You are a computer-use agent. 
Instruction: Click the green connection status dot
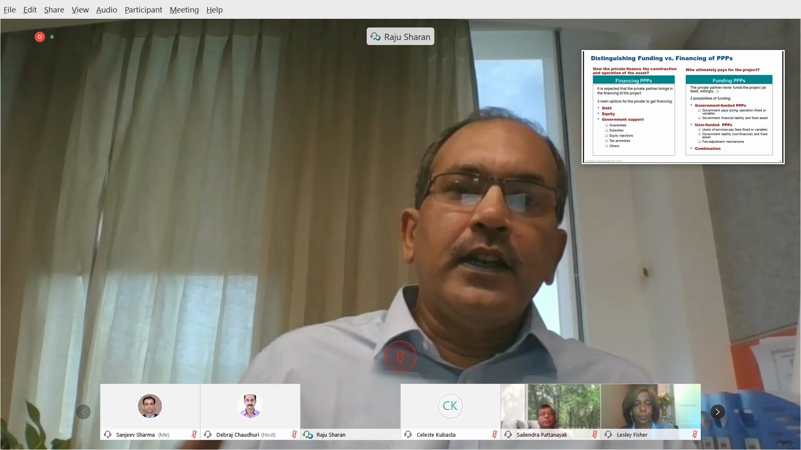point(52,37)
